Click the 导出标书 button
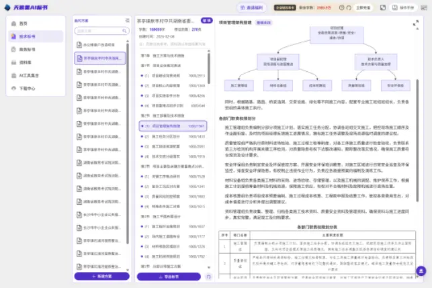The height and width of the screenshot is (288, 432). (168, 276)
